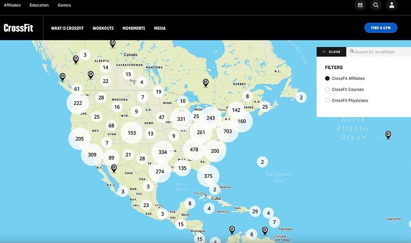Click the 28 cluster near Montana
Image resolution: width=411 pixels, height=243 pixels.
[101, 98]
